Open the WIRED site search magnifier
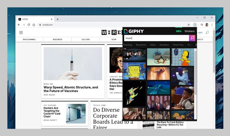Image resolution: width=230 pixels, height=136 pixels. (207, 33)
